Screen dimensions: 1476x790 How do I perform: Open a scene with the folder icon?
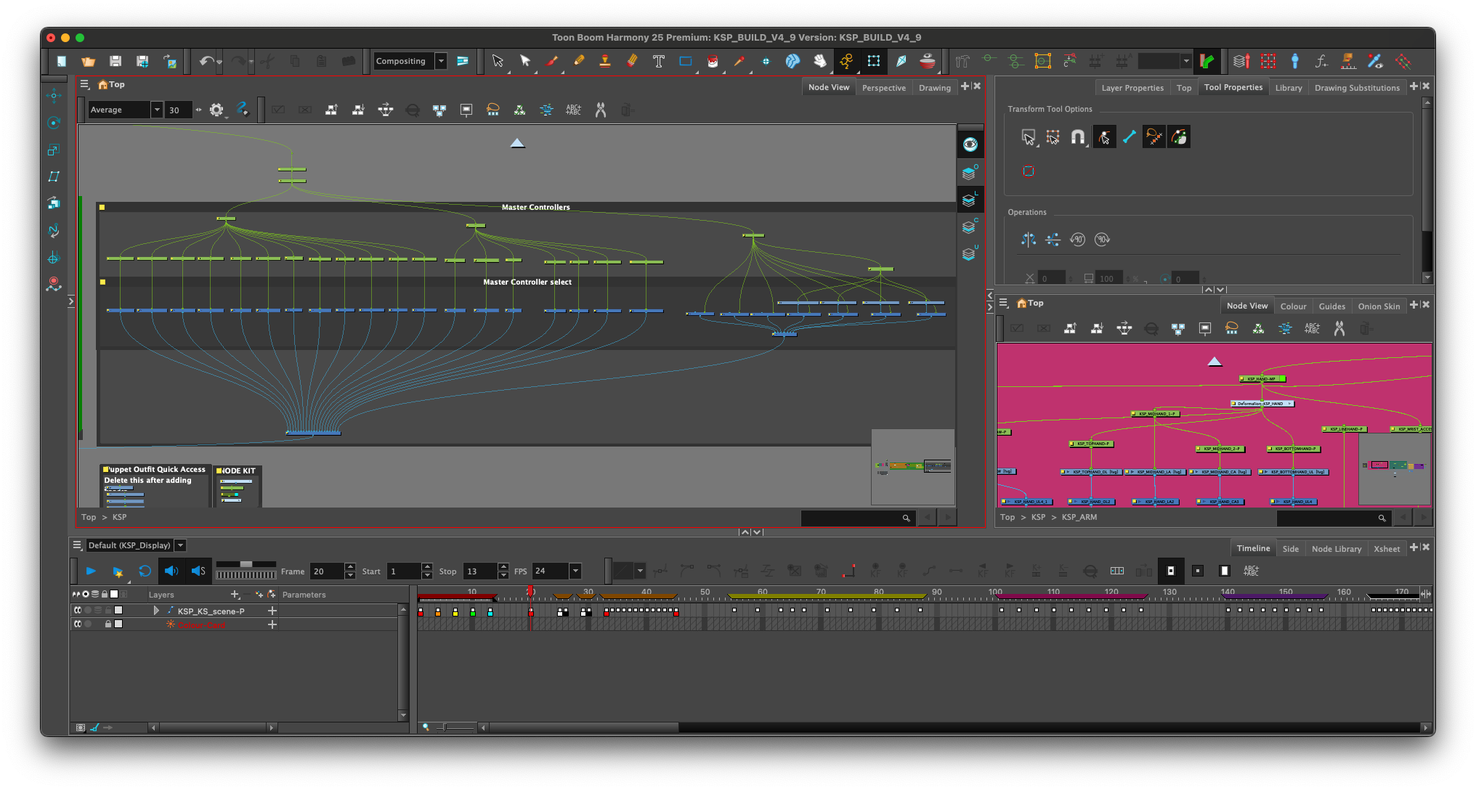89,62
